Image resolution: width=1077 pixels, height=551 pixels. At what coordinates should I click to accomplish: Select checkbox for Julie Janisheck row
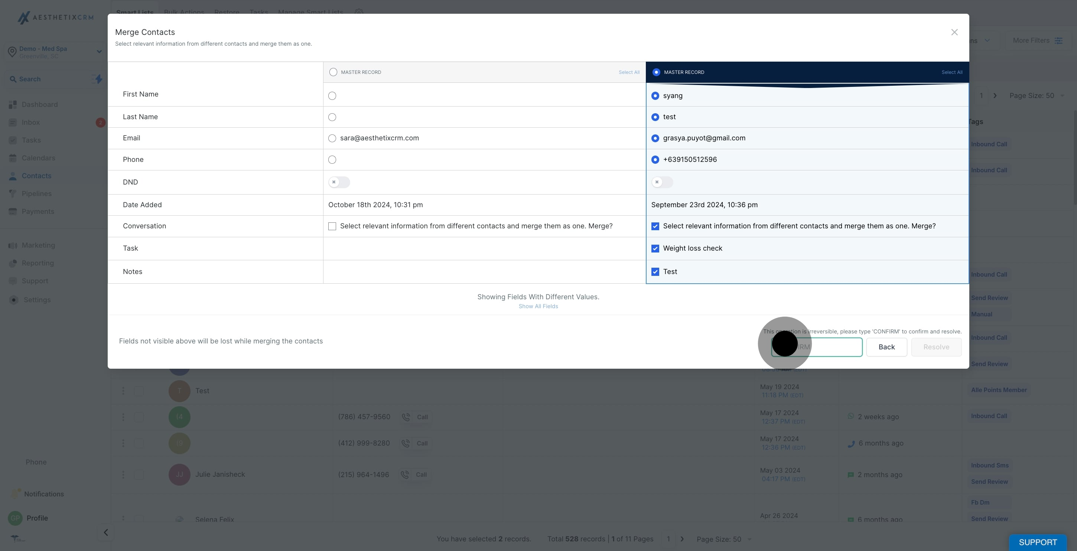pyautogui.click(x=139, y=475)
